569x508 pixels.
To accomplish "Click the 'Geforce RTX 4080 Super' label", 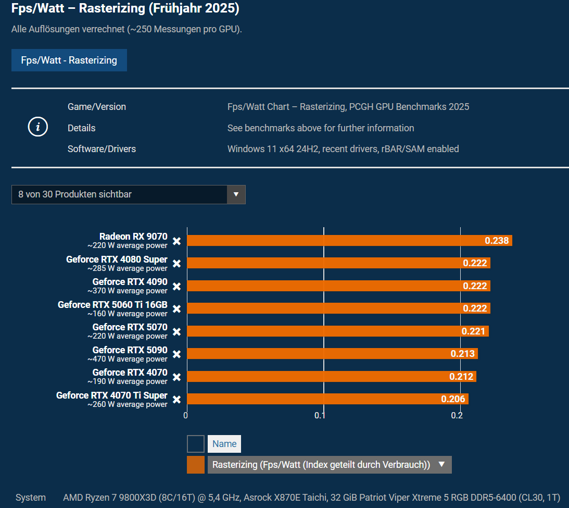I will click(117, 259).
